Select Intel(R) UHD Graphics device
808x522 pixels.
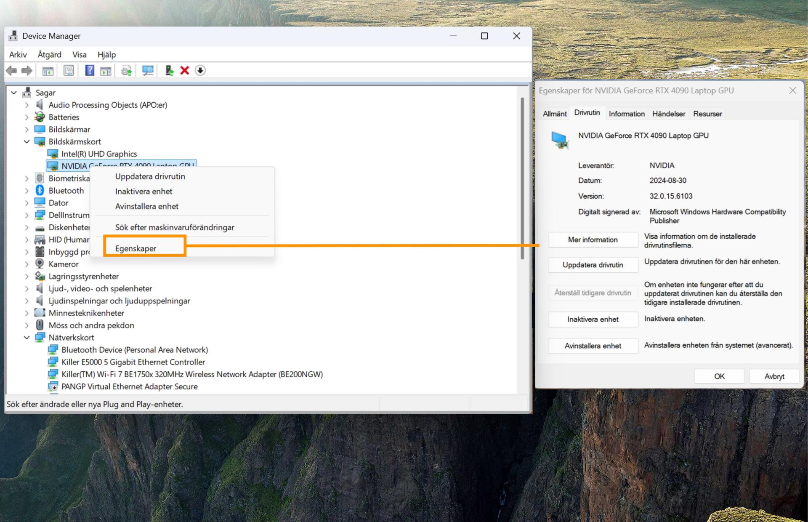point(99,154)
